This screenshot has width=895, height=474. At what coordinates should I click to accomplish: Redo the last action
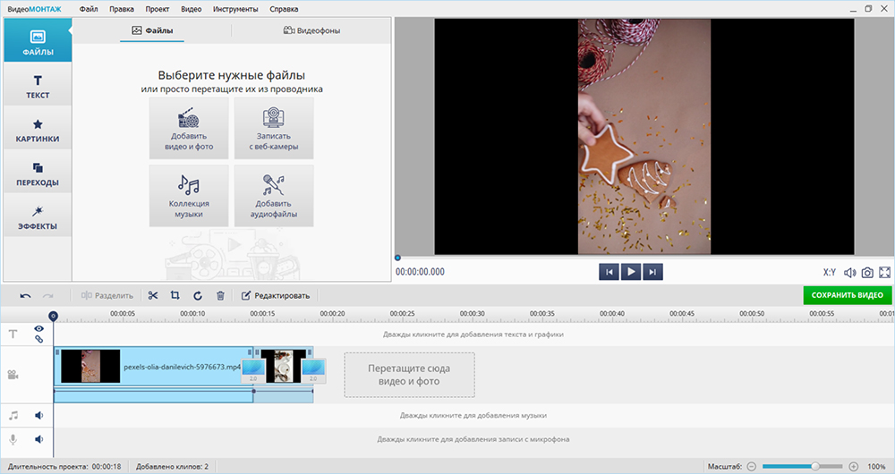48,295
